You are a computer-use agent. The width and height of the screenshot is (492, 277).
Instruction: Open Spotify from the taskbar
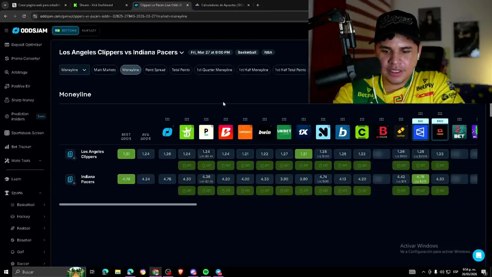click(206, 272)
